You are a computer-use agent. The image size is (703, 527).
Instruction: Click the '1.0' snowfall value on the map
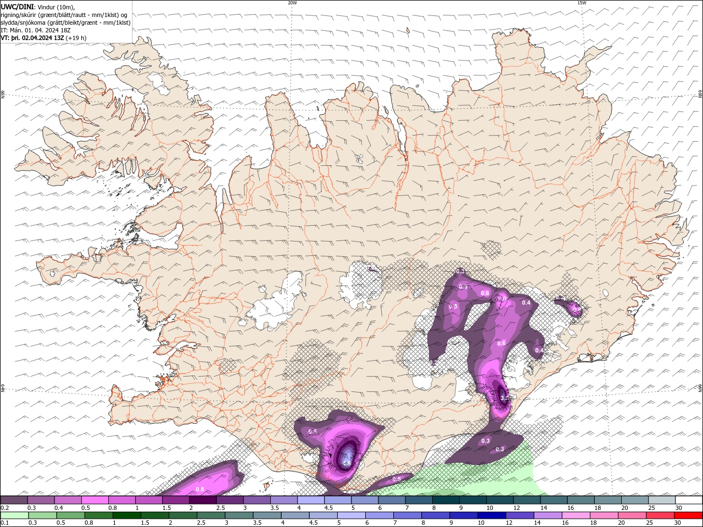(x=501, y=299)
